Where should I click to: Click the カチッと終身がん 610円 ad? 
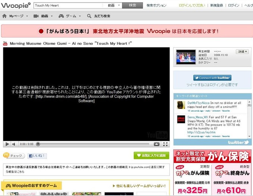[x=231, y=179]
